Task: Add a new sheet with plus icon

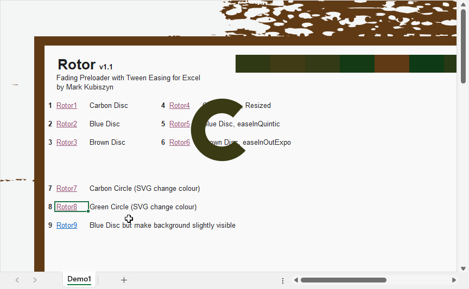Action: 124,280
